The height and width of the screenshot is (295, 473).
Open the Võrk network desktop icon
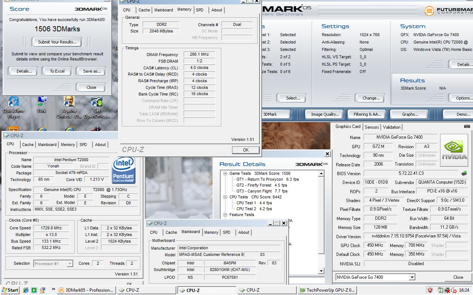coord(41,105)
